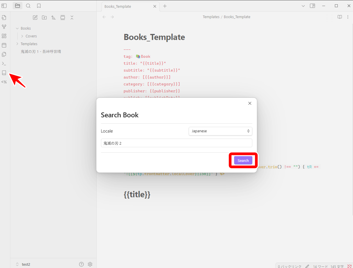Open the test2 vault switcher
The image size is (353, 268).
[23, 264]
